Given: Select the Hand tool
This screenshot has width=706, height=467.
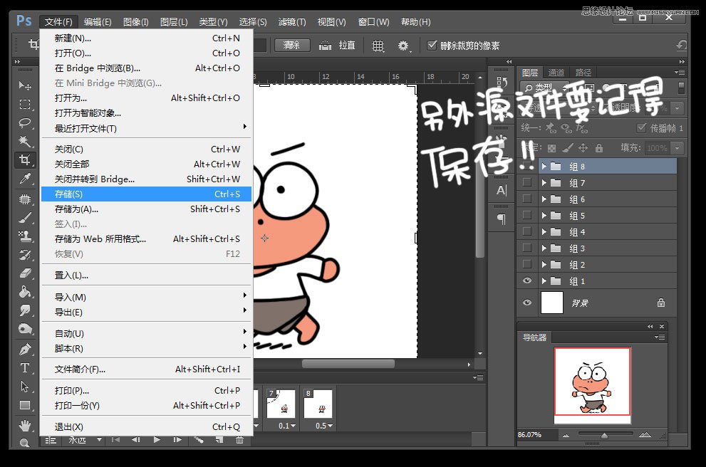Looking at the screenshot, I should (25, 425).
